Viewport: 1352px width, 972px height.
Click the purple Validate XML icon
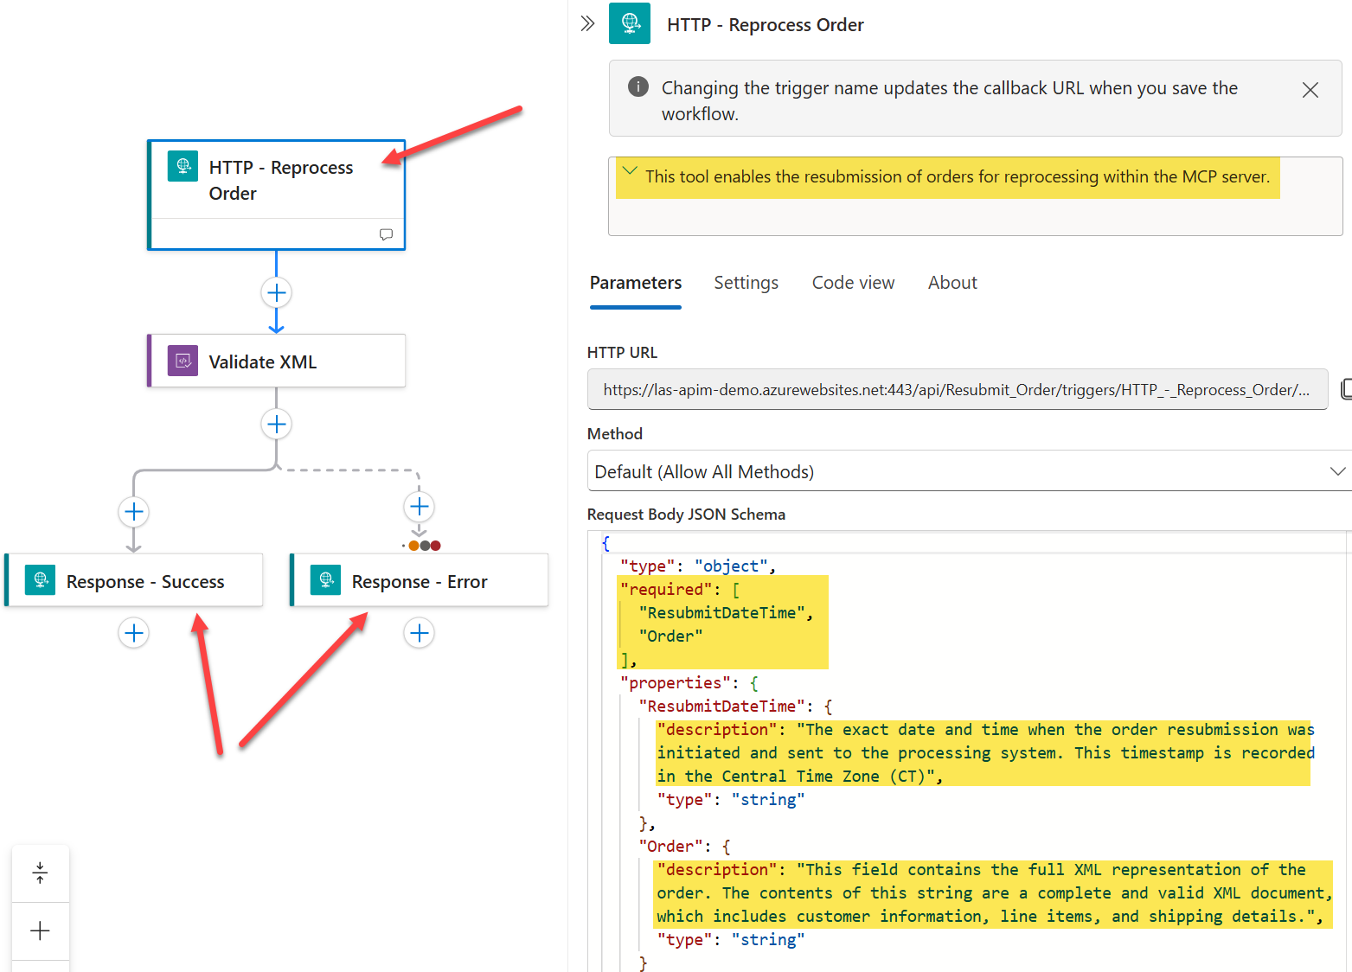[183, 361]
